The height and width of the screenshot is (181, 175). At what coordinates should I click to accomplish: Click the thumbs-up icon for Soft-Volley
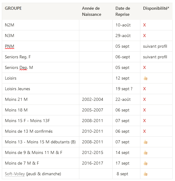coord(146,174)
